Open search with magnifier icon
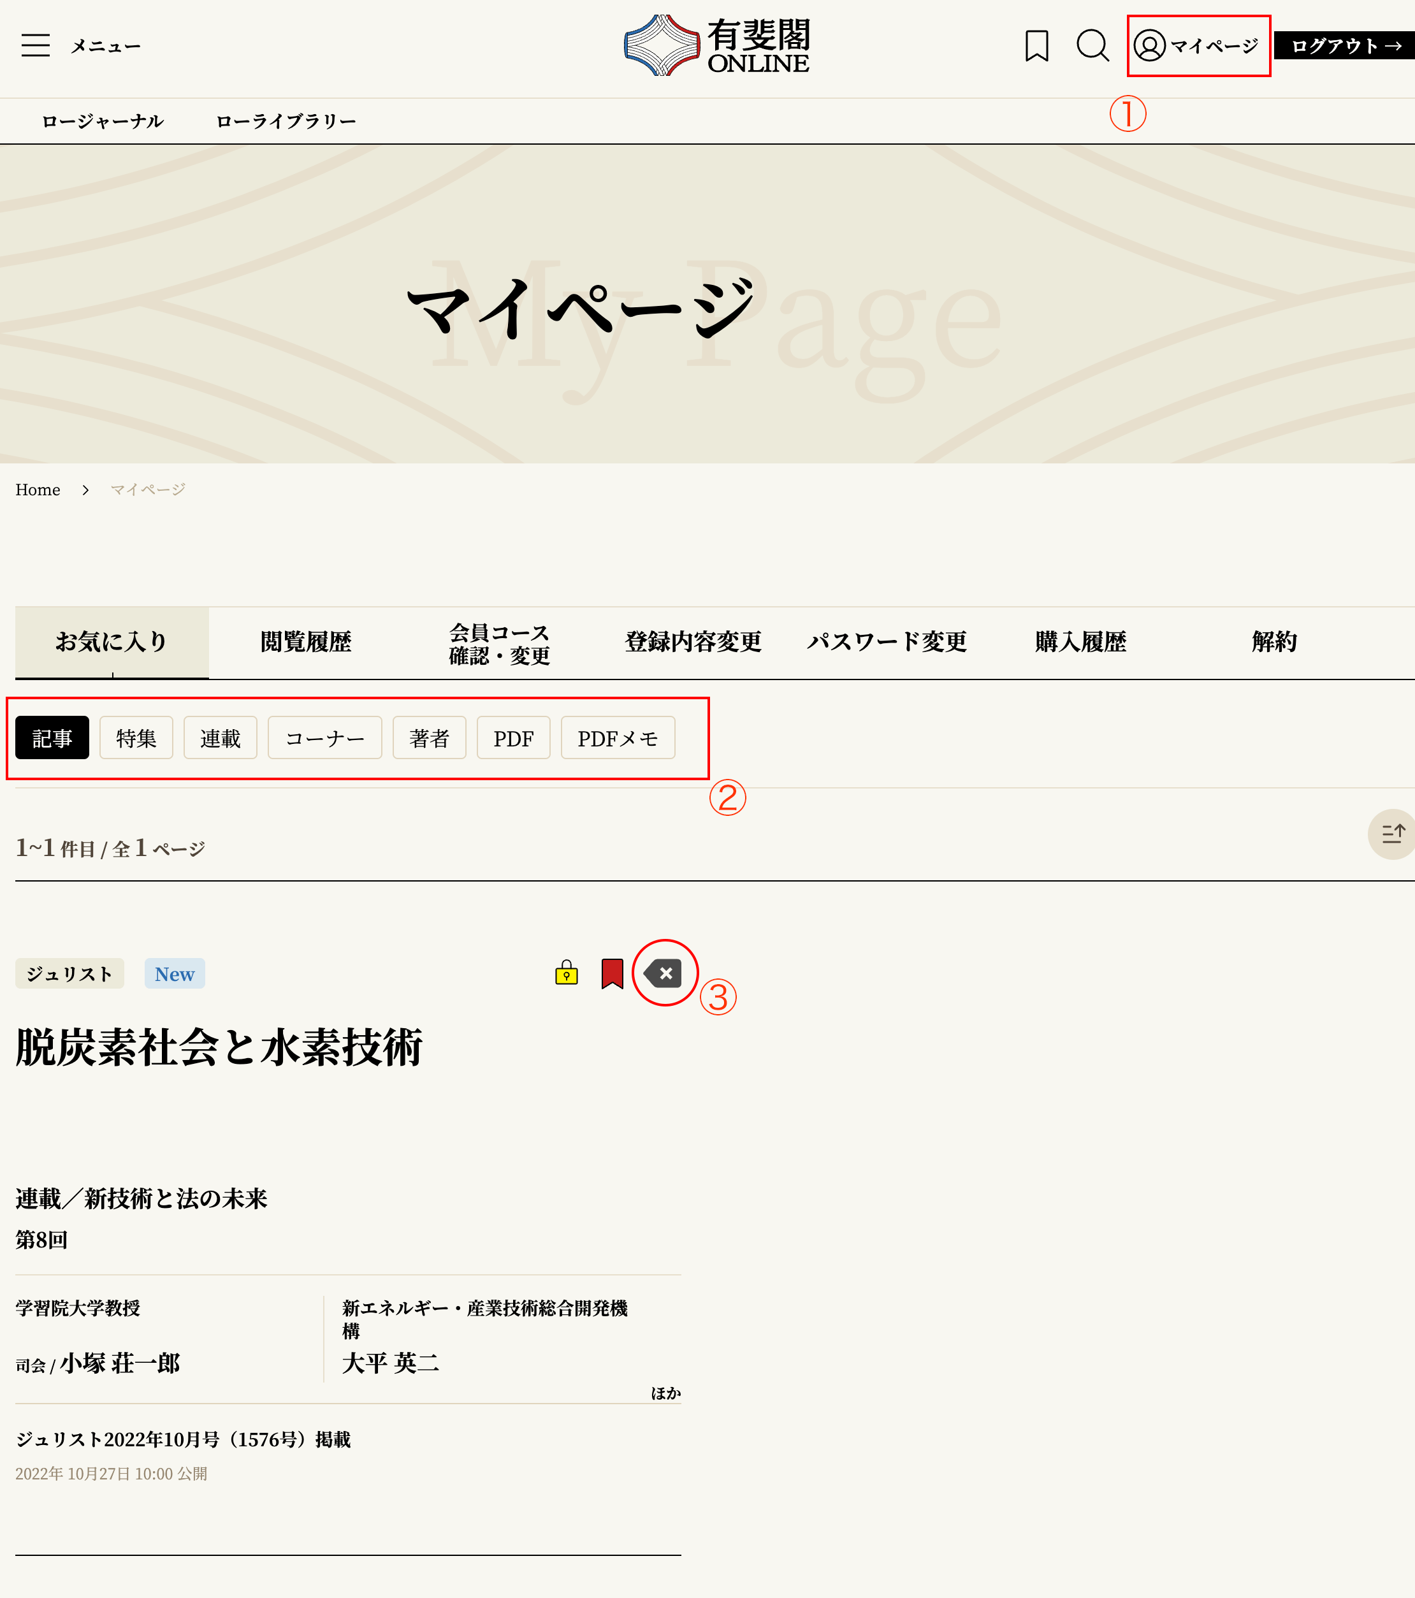 [x=1092, y=45]
